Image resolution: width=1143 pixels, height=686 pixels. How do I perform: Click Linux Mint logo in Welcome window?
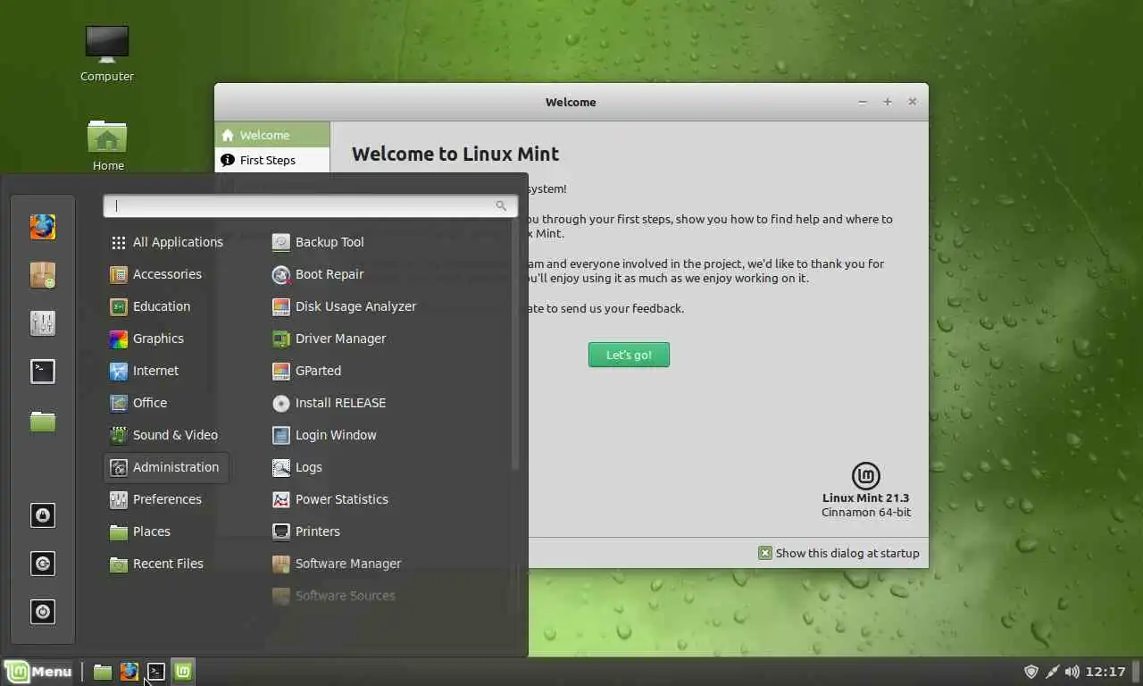tap(866, 475)
